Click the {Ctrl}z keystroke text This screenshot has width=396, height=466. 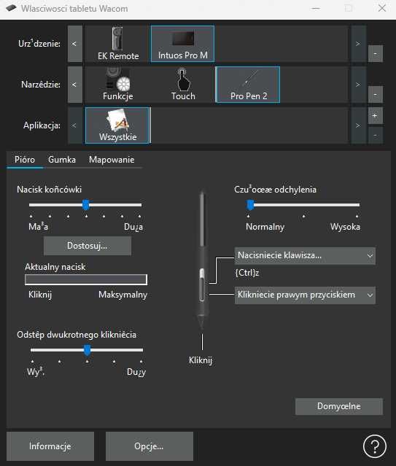[x=247, y=273]
